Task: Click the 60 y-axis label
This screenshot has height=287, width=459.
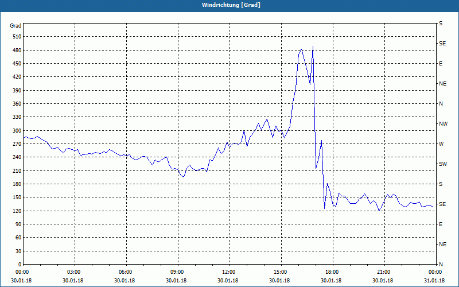Action: click(x=18, y=238)
